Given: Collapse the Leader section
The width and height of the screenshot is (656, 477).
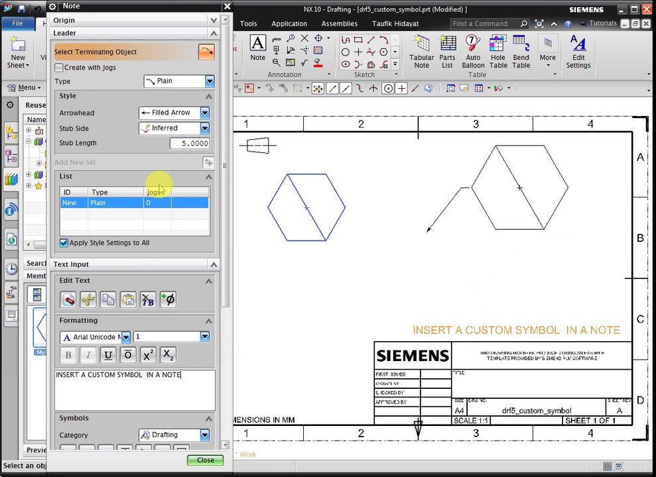Looking at the screenshot, I should pos(214,33).
